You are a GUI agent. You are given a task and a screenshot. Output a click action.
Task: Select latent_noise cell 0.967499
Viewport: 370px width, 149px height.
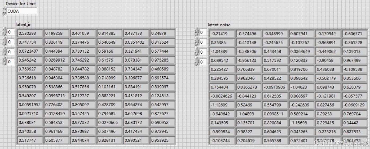[x=355, y=60]
